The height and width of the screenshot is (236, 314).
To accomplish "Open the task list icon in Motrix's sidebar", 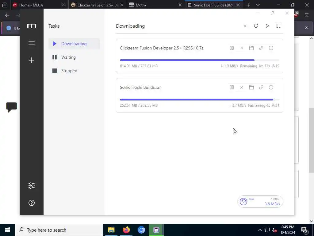I will pos(32,43).
